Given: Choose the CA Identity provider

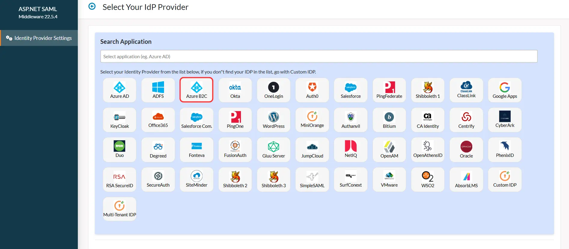Looking at the screenshot, I should 428,120.
